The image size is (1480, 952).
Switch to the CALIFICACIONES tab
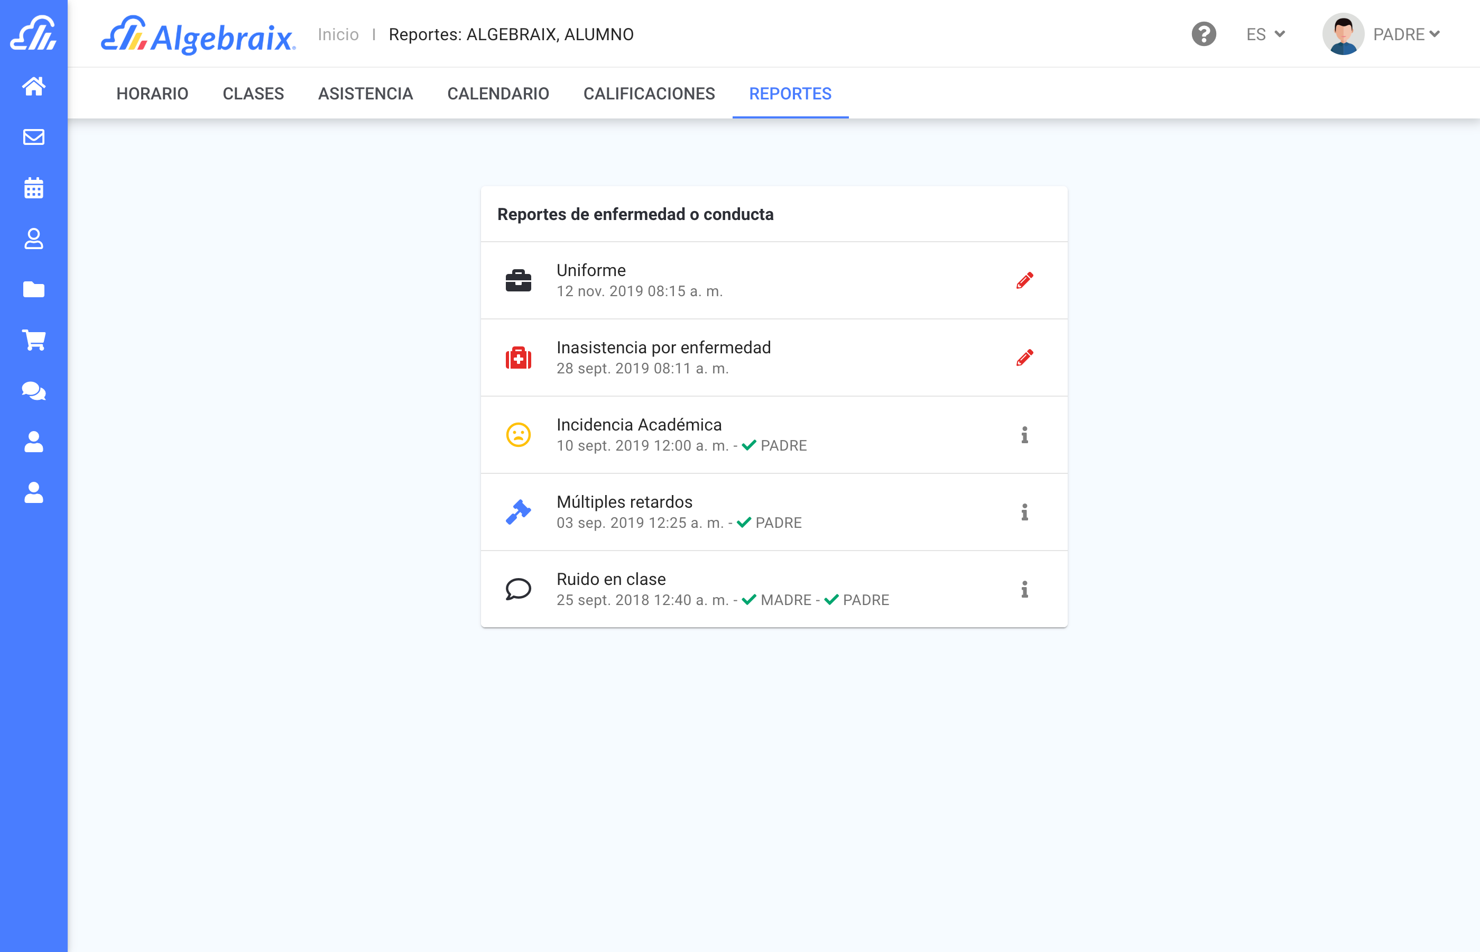point(649,93)
